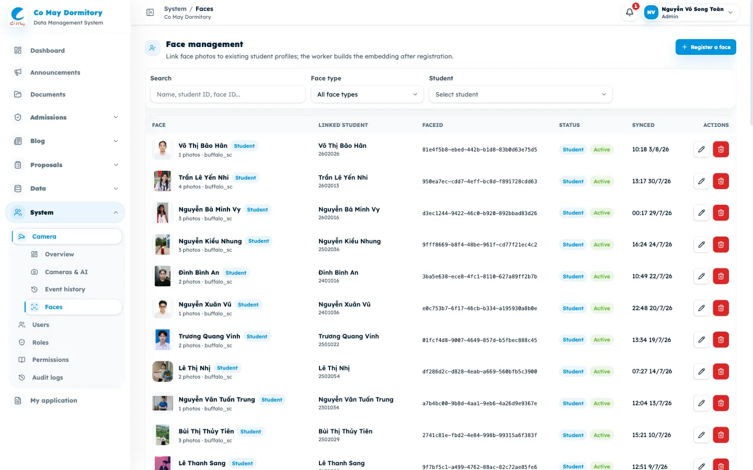Screen dimensions: 753x470
Task: Go to Event history page
Action: coord(65,289)
